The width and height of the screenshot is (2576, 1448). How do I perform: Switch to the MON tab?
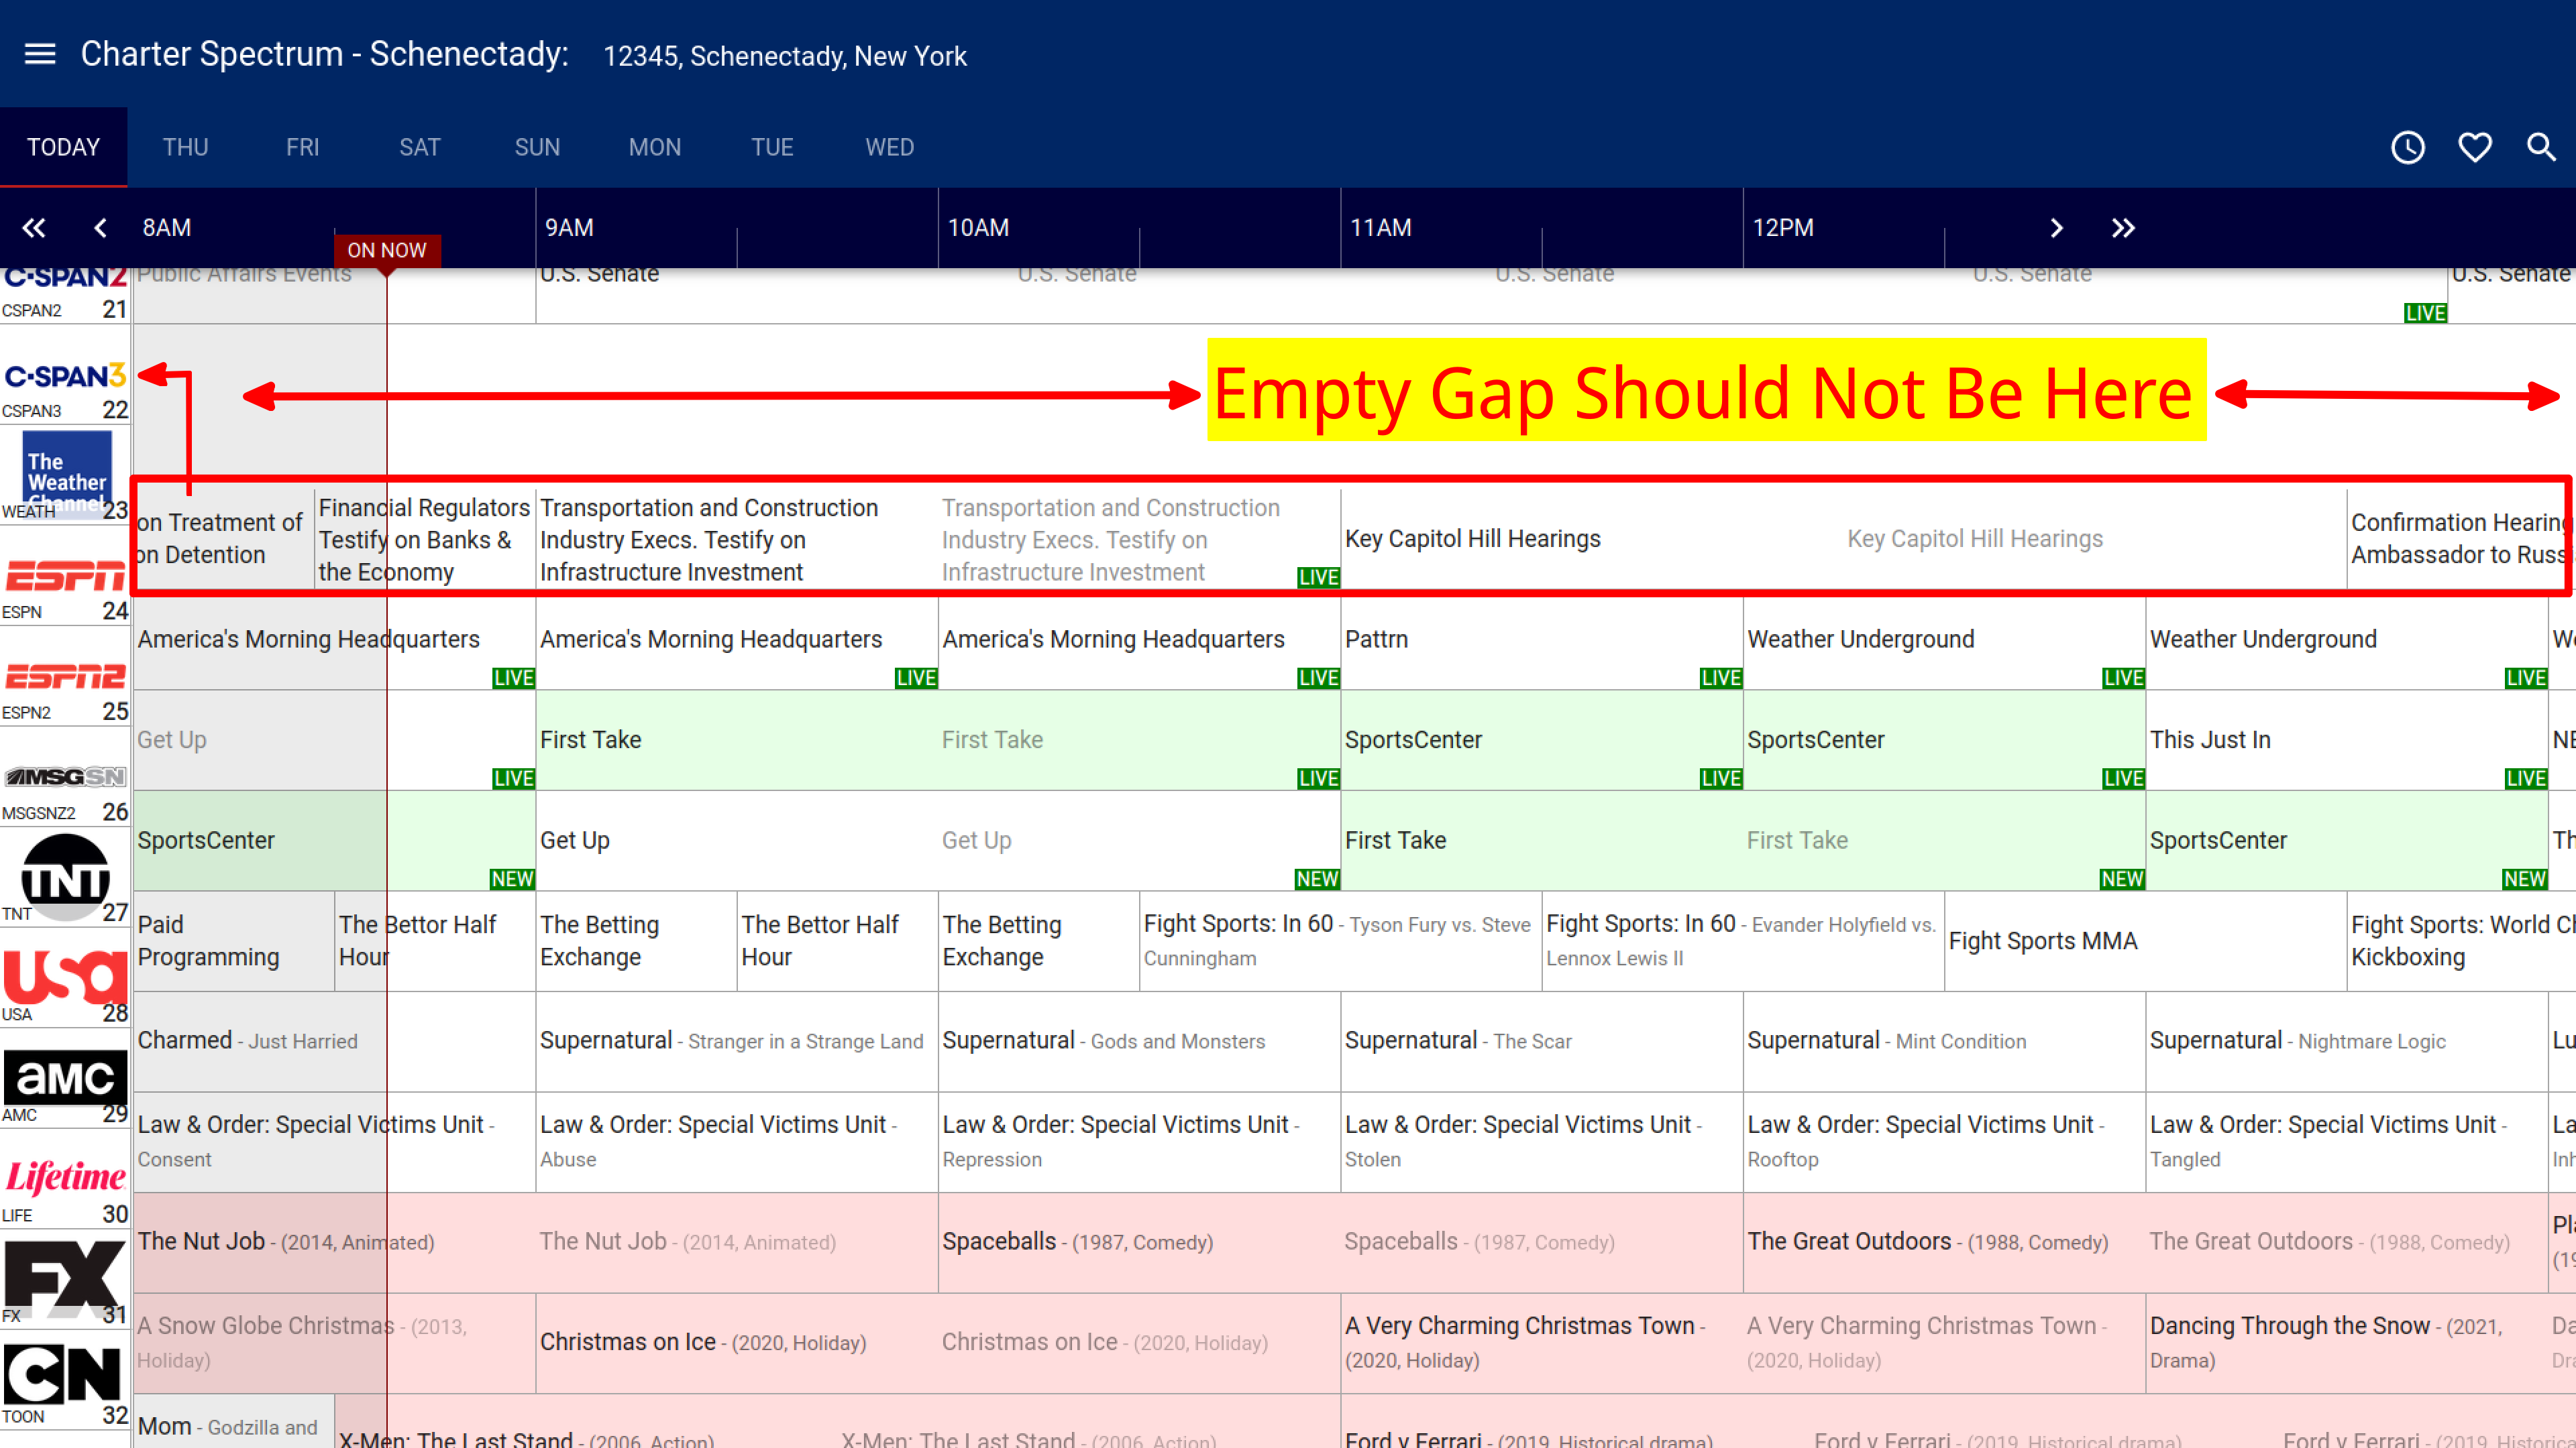654,147
